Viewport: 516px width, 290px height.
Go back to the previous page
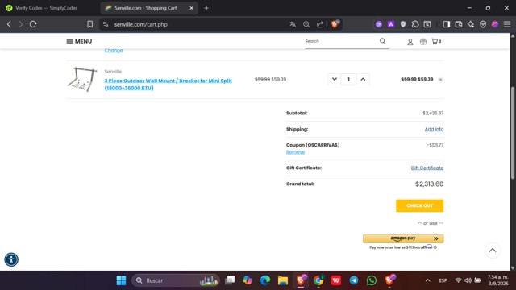click(x=9, y=24)
